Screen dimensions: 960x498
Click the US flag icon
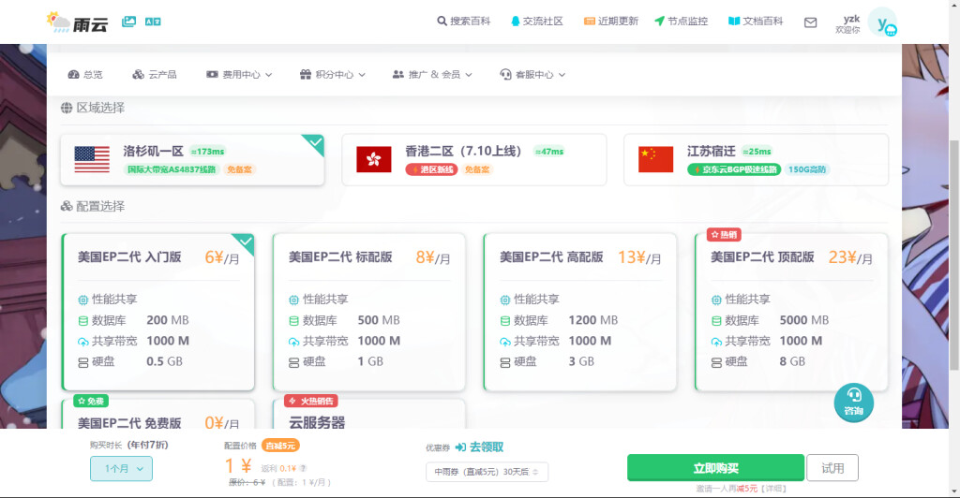(92, 159)
